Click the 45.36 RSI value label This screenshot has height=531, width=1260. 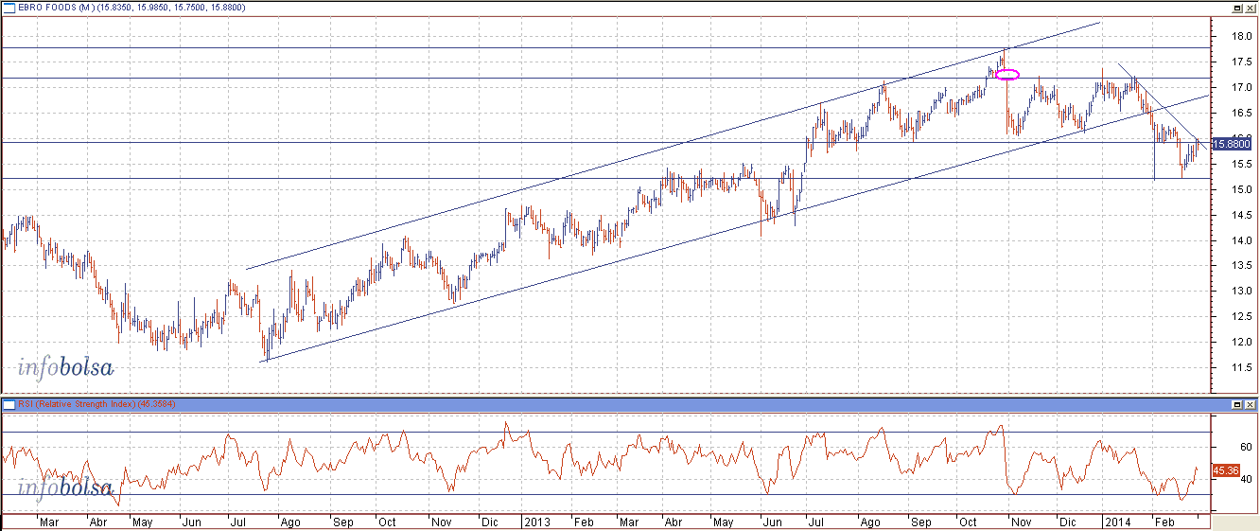click(x=1225, y=469)
